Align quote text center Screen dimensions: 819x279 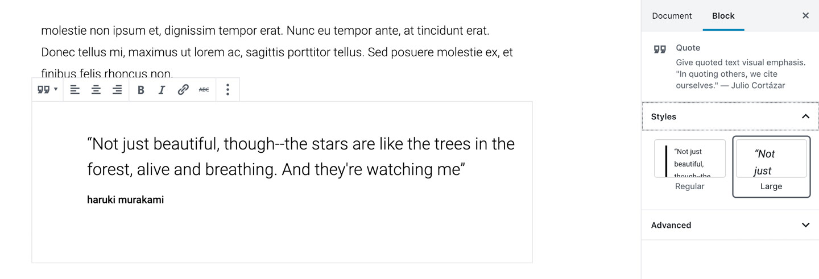96,90
